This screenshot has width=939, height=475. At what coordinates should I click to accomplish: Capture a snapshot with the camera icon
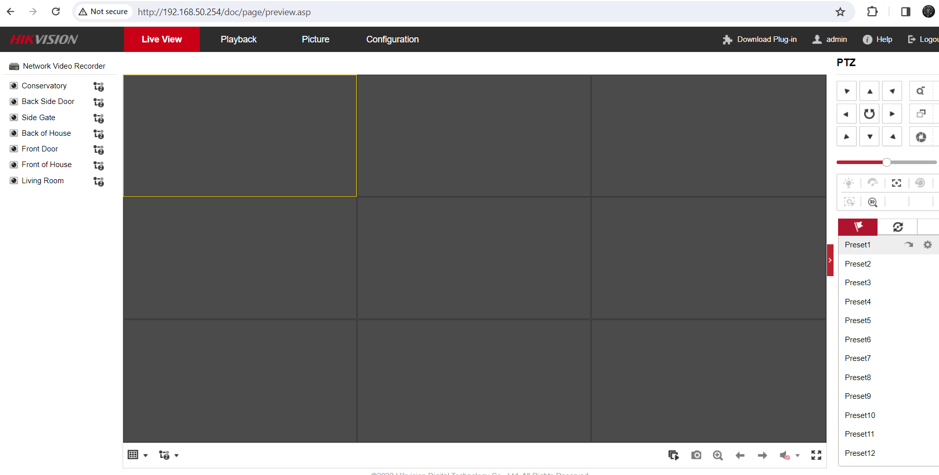pyautogui.click(x=696, y=455)
